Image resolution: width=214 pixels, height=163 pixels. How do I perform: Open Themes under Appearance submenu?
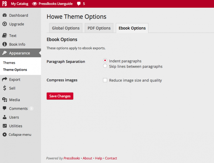pos(9,63)
